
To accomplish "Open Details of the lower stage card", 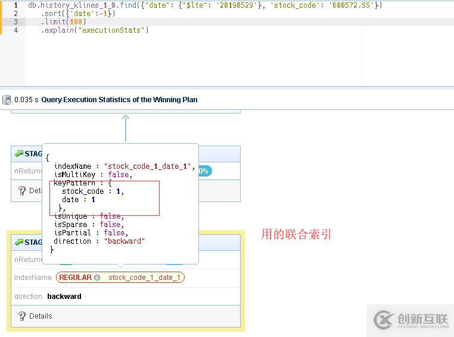I will click(x=41, y=316).
